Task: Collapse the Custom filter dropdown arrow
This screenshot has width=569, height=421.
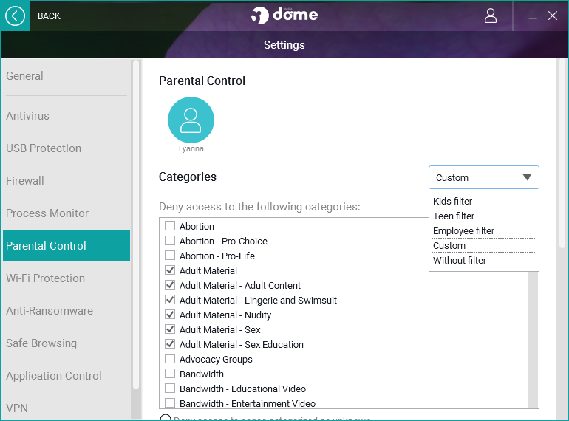Action: pyautogui.click(x=527, y=177)
